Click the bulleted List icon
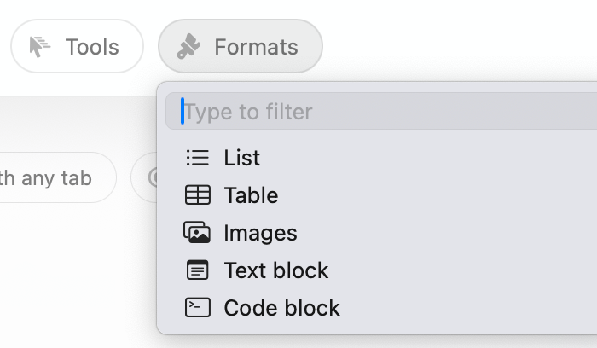This screenshot has height=348, width=597. [198, 158]
